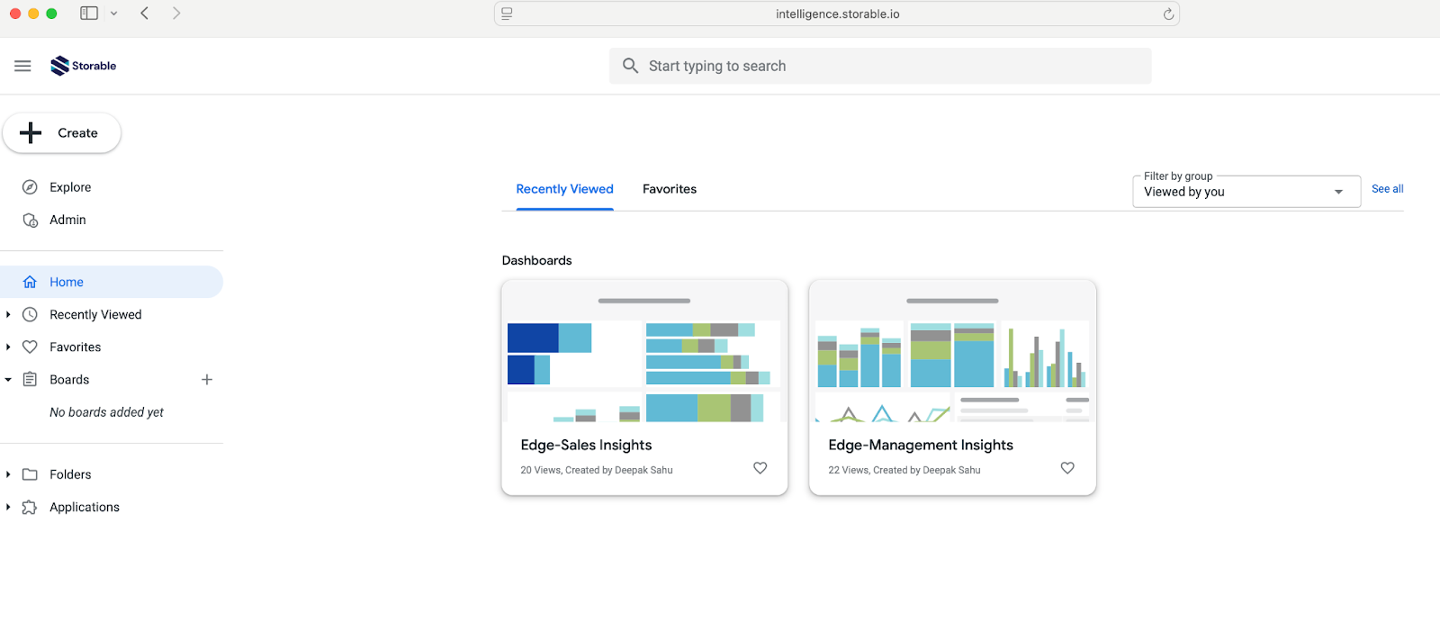
Task: Click the search input field
Action: pos(880,66)
